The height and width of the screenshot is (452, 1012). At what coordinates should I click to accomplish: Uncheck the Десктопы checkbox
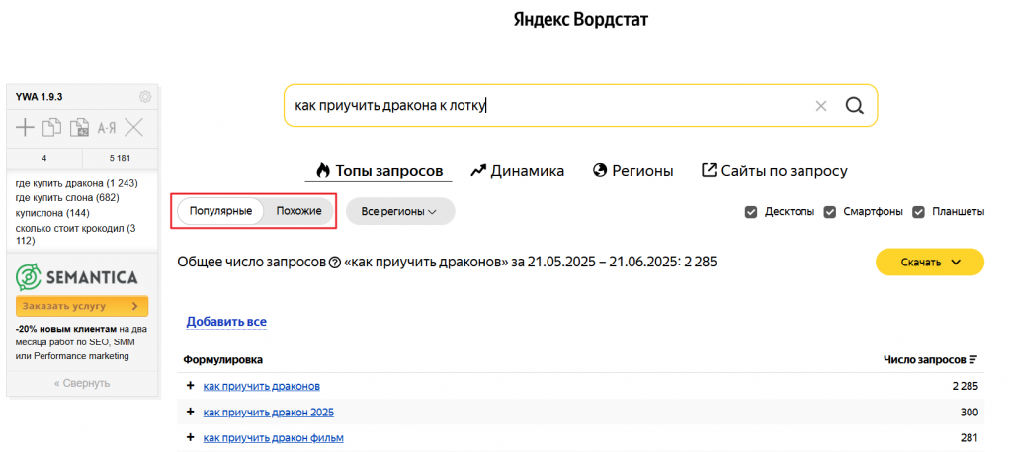751,211
